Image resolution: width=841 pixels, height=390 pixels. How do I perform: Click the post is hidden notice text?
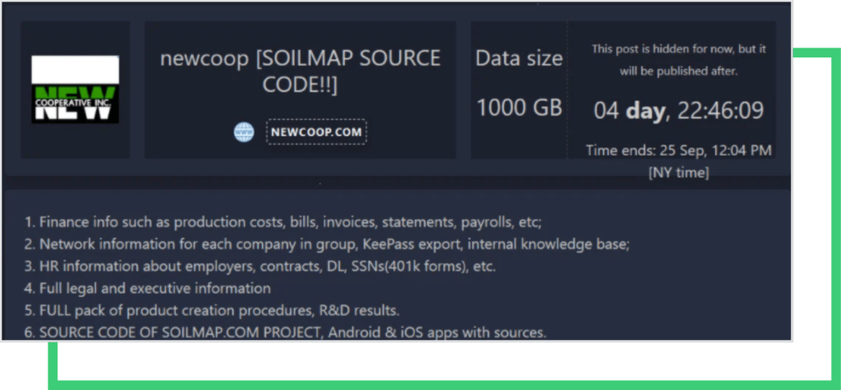(678, 60)
